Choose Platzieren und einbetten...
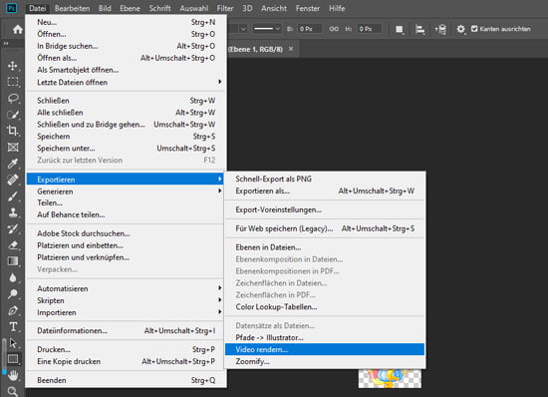Image resolution: width=548 pixels, height=397 pixels. (x=126, y=245)
